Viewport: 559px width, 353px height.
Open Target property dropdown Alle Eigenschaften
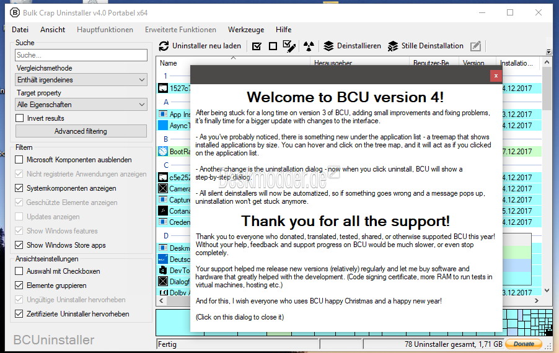pyautogui.click(x=81, y=105)
